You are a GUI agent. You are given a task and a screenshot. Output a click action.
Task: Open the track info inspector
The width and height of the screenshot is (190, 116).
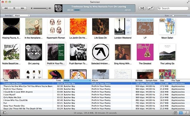tap(186, 113)
